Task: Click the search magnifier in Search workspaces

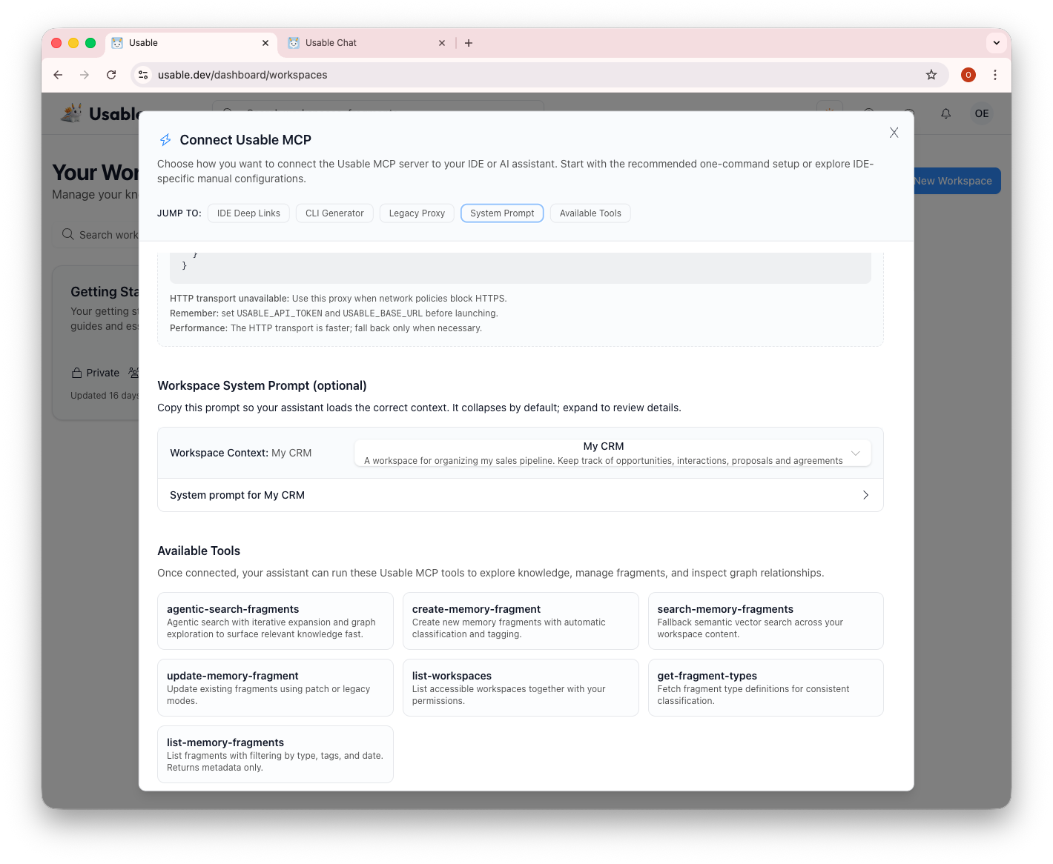Action: [68, 234]
